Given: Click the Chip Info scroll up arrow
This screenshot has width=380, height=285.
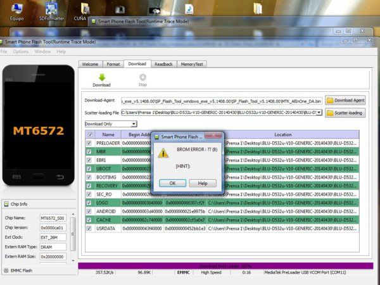Looking at the screenshot, I should click(x=73, y=215).
